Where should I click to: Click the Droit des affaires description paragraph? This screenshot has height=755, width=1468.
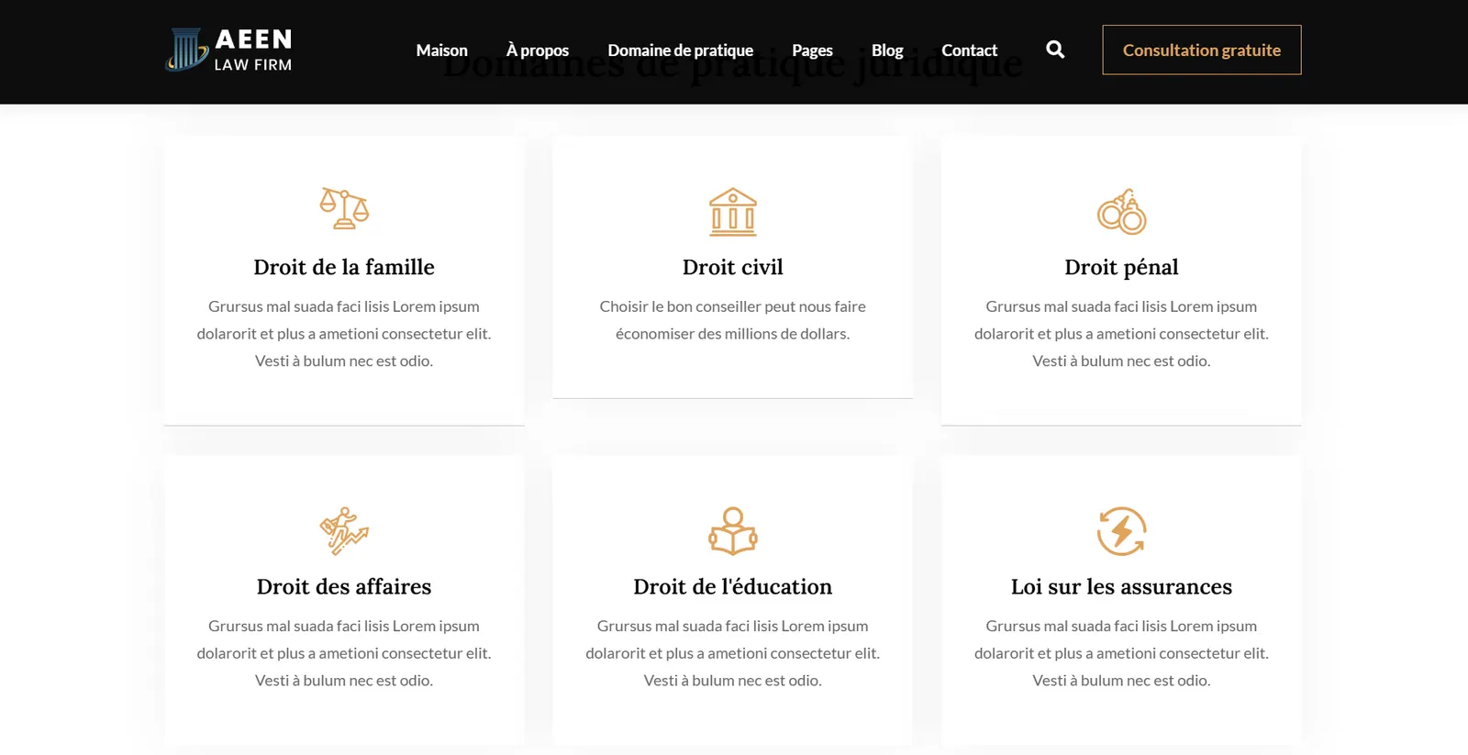(x=344, y=653)
